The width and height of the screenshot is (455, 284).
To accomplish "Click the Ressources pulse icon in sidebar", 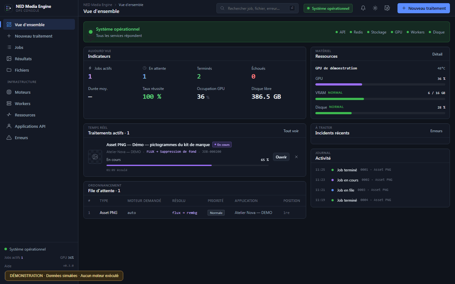I will [x=9, y=115].
